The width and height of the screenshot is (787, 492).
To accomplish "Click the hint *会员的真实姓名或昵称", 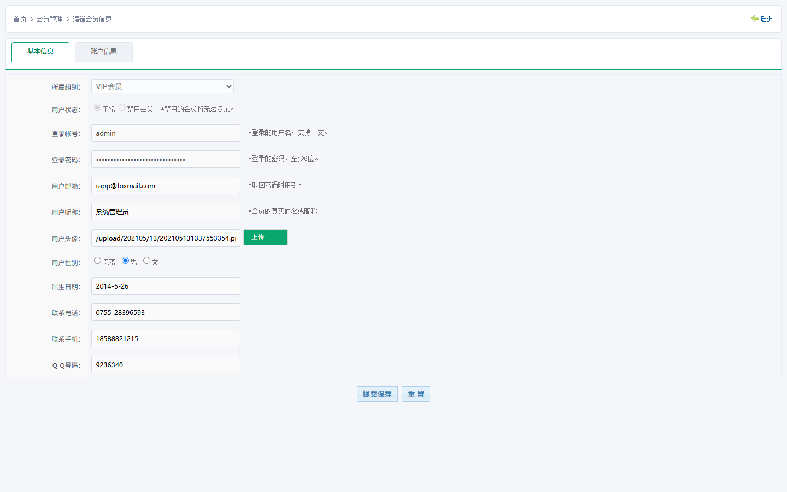I will tap(283, 212).
